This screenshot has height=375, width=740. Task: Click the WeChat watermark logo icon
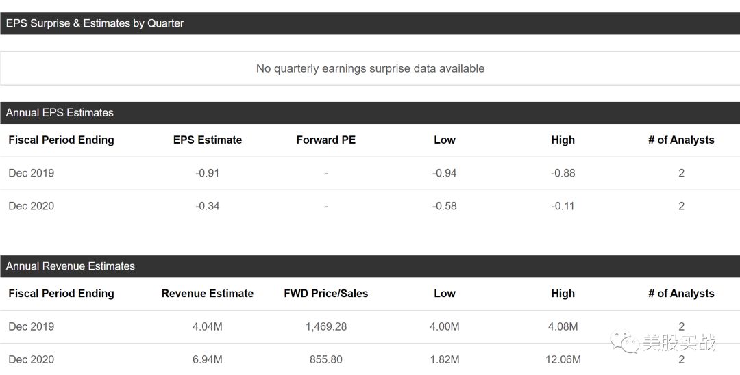(624, 341)
